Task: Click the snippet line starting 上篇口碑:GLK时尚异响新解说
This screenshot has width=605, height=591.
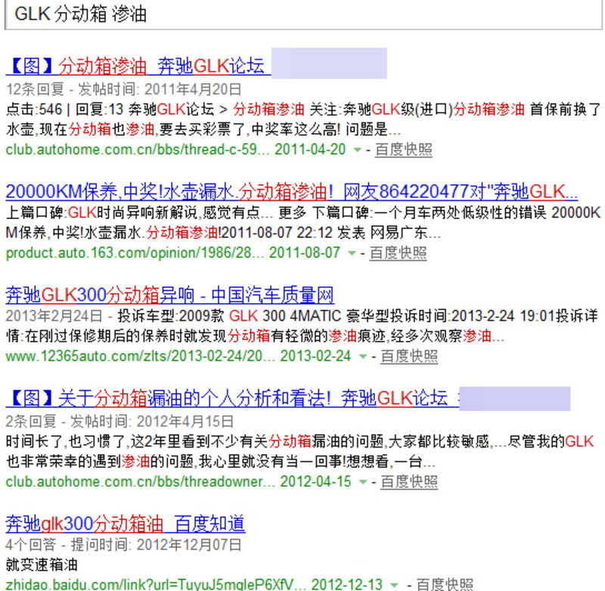Action: point(303,212)
